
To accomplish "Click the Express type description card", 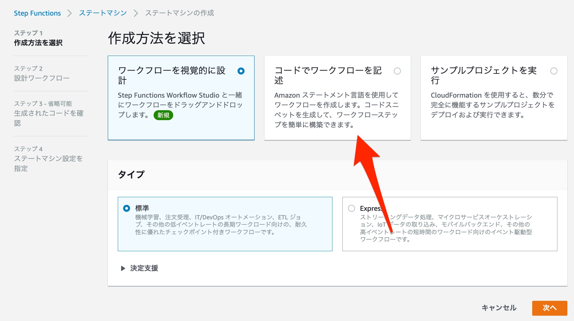I will pyautogui.click(x=450, y=224).
